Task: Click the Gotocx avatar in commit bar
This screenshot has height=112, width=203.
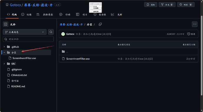Action: [63, 34]
